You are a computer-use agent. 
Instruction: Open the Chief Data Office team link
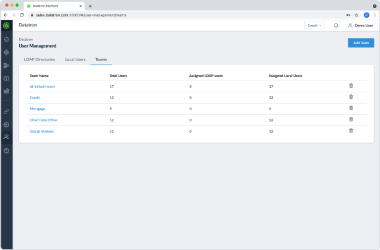(43, 120)
